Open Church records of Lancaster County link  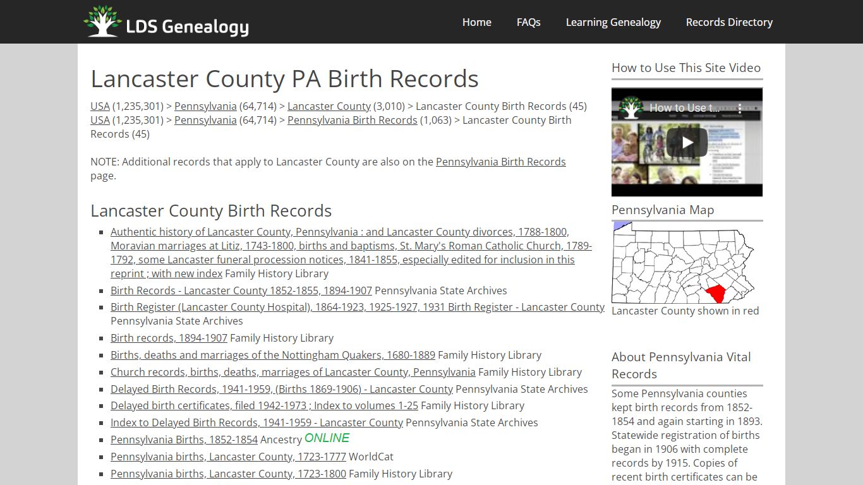point(293,372)
